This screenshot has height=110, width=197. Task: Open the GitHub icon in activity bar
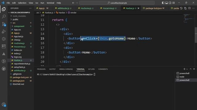[x=4, y=68]
